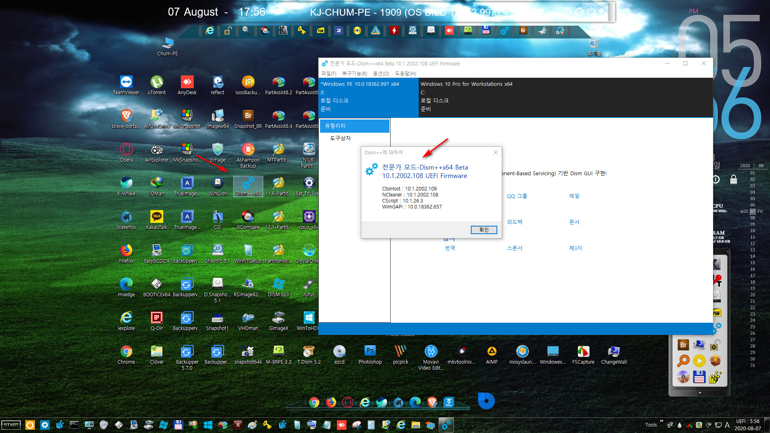The width and height of the screenshot is (770, 433).
Task: Open the Firefox desktop icon
Action: [126, 254]
